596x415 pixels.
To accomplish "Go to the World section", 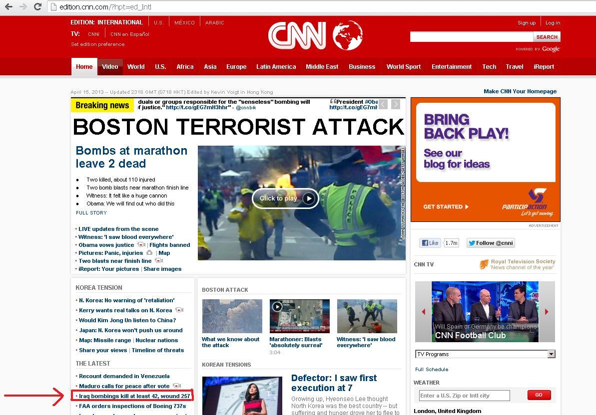I will pyautogui.click(x=136, y=67).
